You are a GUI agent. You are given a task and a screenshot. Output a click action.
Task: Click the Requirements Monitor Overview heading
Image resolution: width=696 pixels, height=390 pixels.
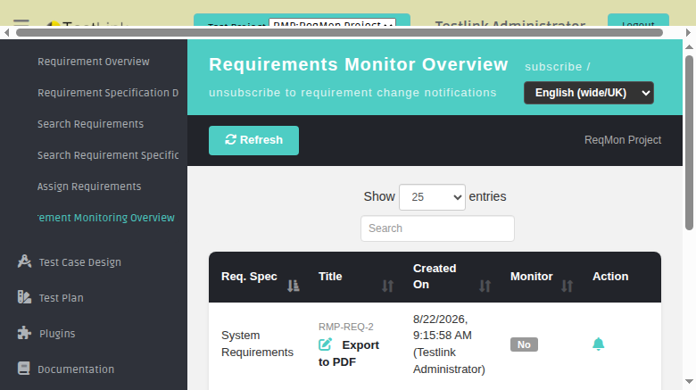click(x=359, y=65)
